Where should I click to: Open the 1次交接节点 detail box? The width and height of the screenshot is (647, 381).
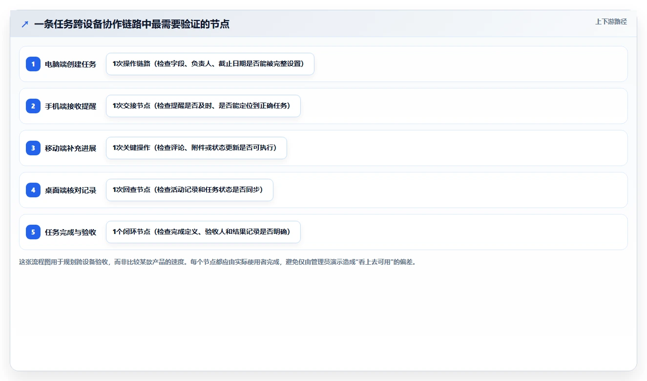[203, 106]
